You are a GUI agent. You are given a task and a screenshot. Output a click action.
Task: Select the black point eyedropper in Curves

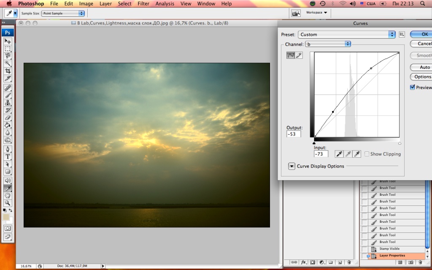[x=338, y=154]
